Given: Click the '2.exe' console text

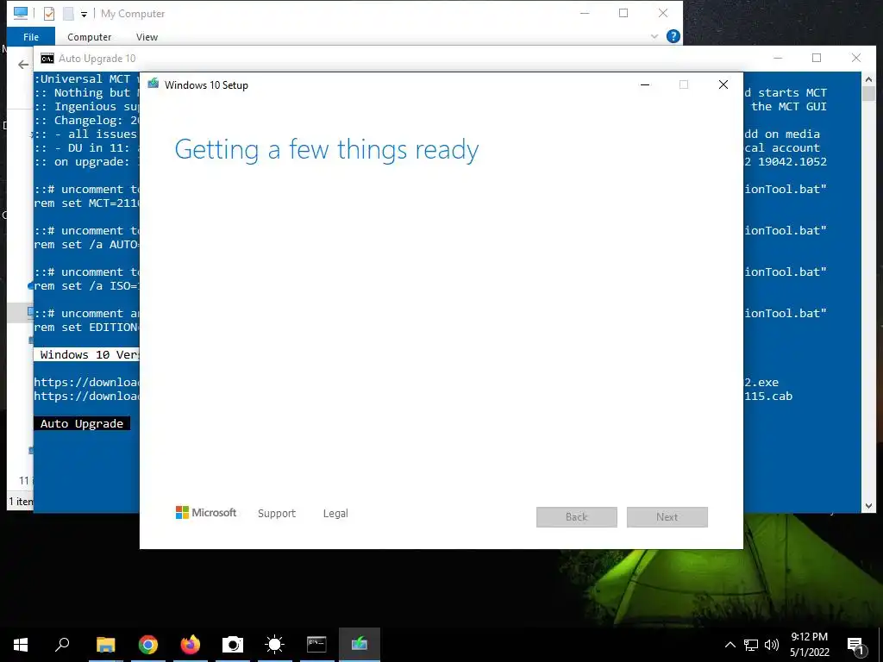Looking at the screenshot, I should pos(761,382).
